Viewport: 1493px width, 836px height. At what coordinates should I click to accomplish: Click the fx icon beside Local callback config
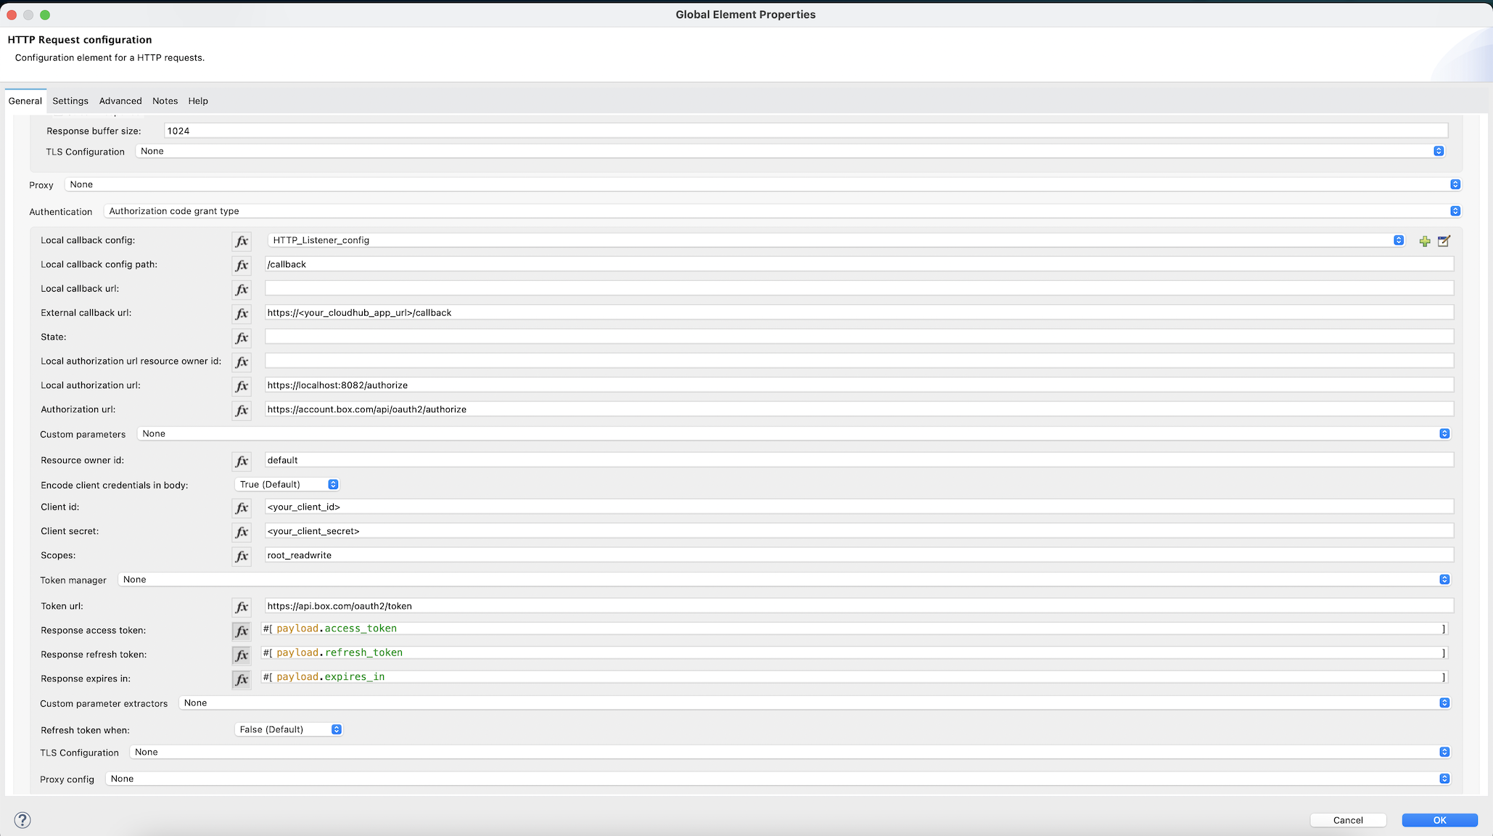(x=242, y=241)
